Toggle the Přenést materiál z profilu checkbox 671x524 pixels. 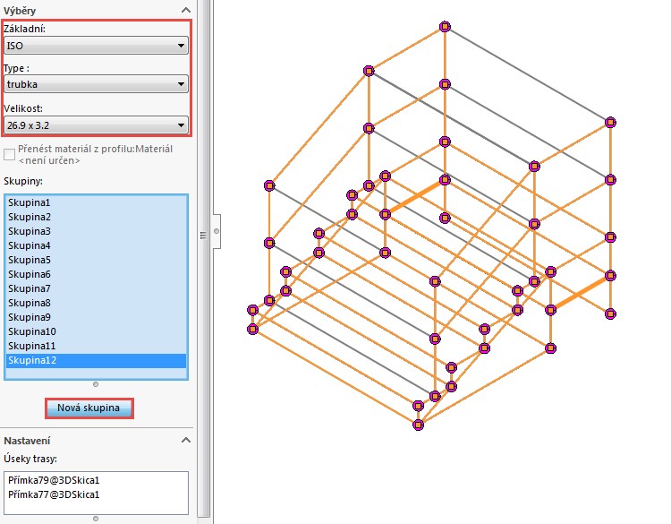(x=9, y=155)
